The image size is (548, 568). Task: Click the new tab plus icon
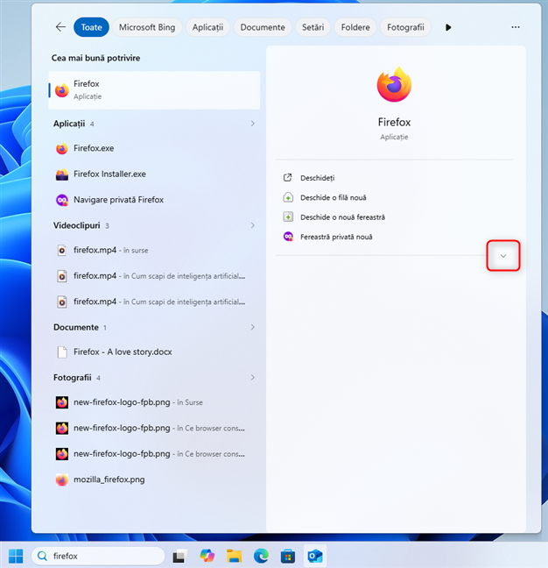(x=288, y=197)
